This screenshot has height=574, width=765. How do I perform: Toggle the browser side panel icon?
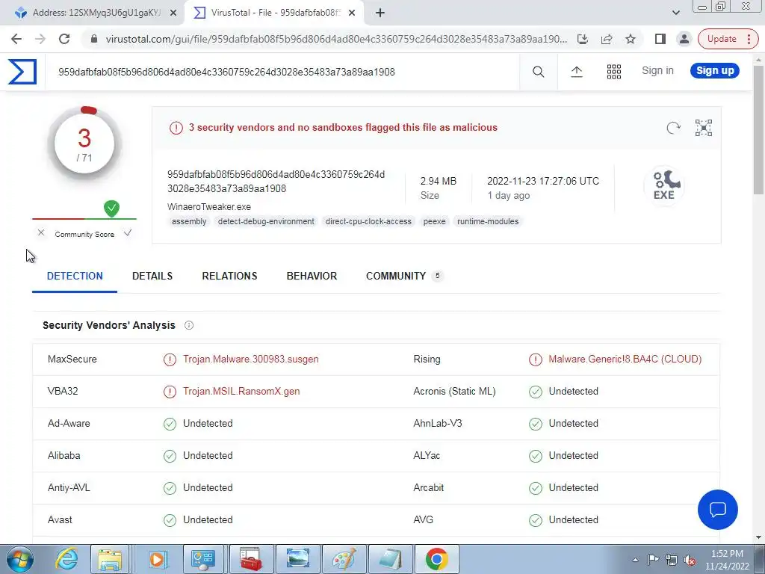point(660,39)
